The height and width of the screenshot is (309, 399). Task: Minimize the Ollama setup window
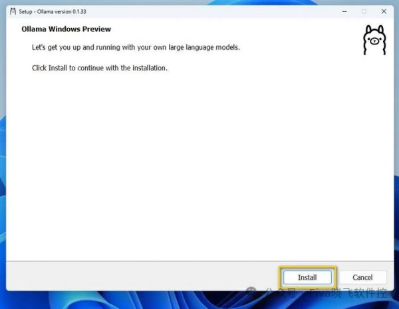tap(345, 11)
